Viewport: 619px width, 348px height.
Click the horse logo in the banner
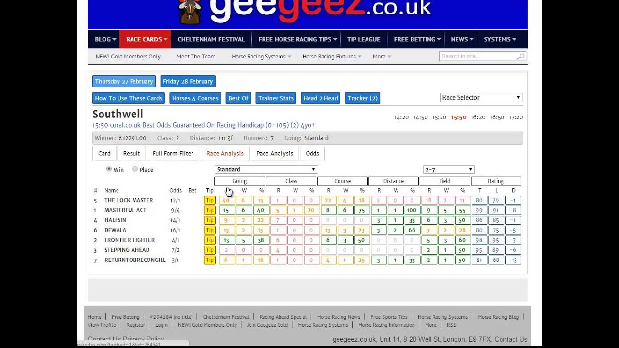tap(190, 12)
